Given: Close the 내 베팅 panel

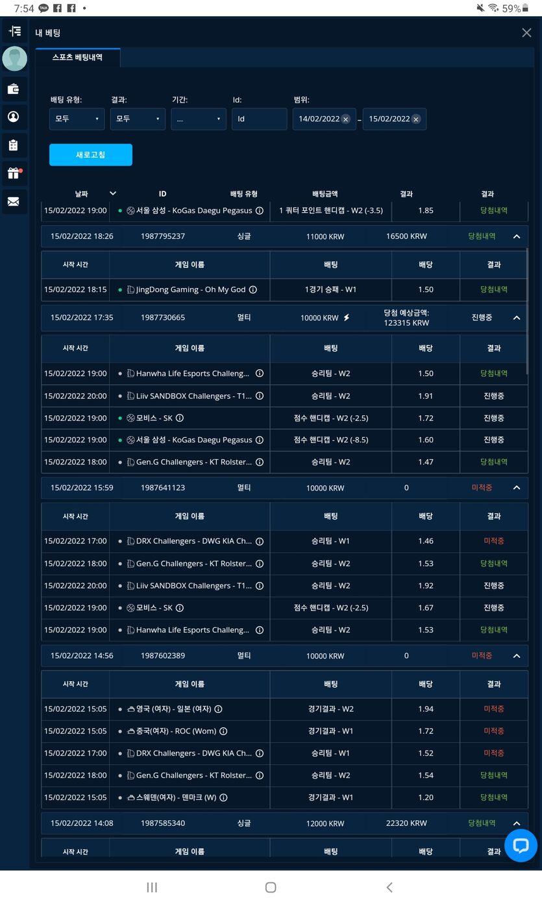Looking at the screenshot, I should [526, 32].
